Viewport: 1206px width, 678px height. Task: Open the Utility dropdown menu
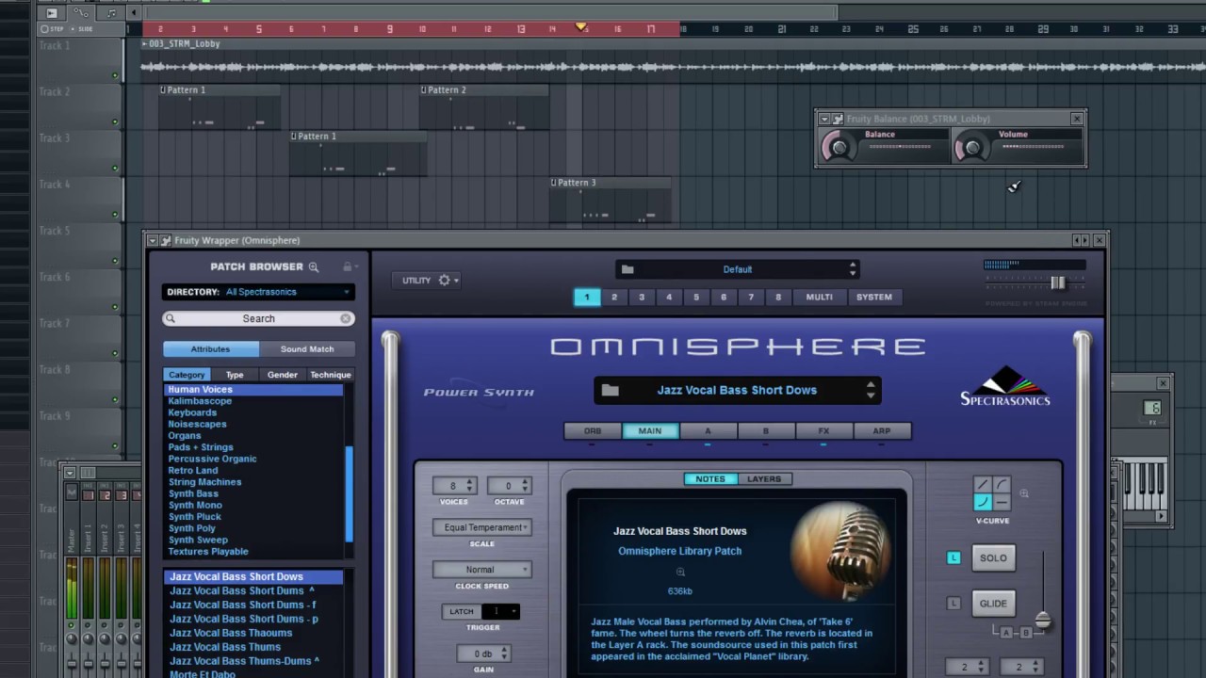point(426,281)
